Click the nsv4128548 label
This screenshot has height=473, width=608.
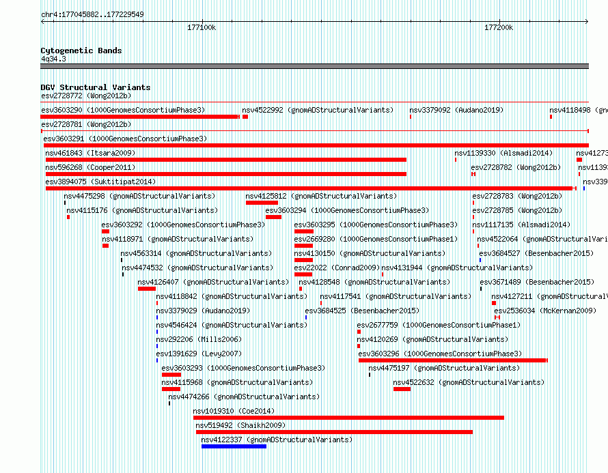click(374, 282)
